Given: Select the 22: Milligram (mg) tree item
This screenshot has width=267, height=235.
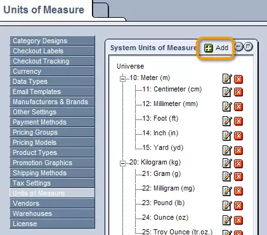Looking at the screenshot, I should 169,189.
